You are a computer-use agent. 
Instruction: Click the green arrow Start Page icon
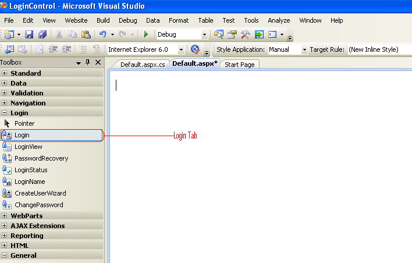click(259, 34)
